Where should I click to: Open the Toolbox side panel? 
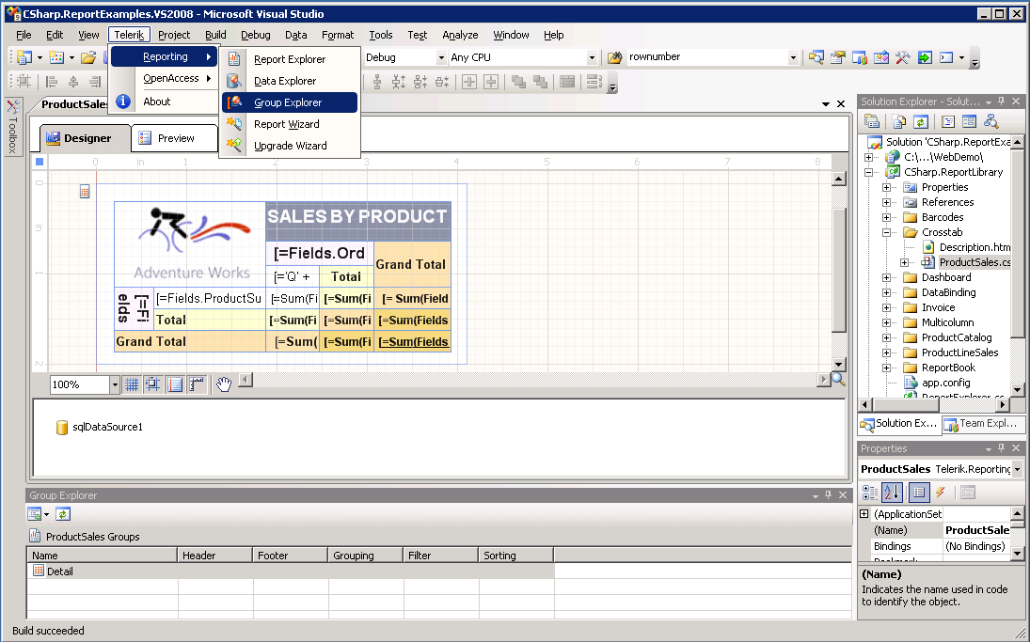[12, 126]
